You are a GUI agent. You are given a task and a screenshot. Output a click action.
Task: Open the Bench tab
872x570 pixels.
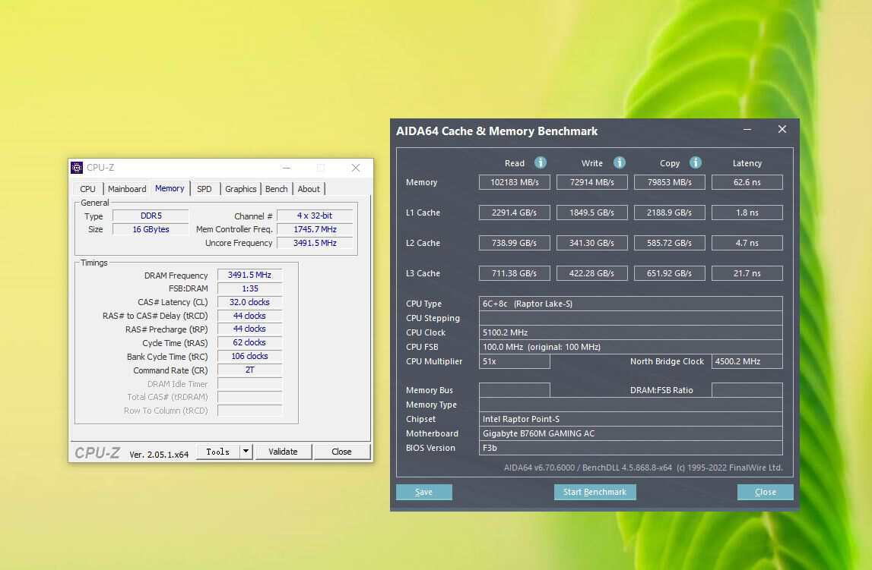277,189
